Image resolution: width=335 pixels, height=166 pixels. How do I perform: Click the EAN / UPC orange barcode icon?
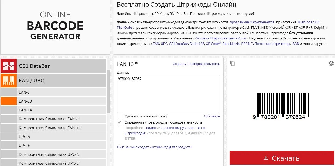click(8, 81)
